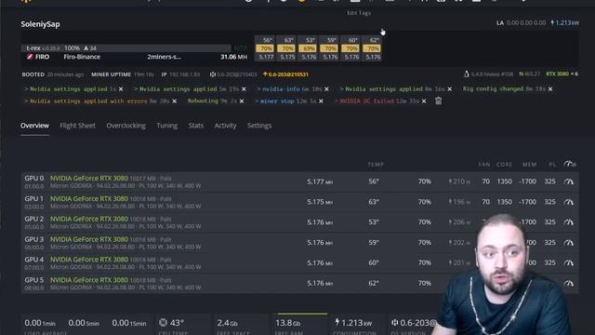595x335 pixels.
Task: Open tuning gauge icon for GPU 2
Action: [x=568, y=222]
